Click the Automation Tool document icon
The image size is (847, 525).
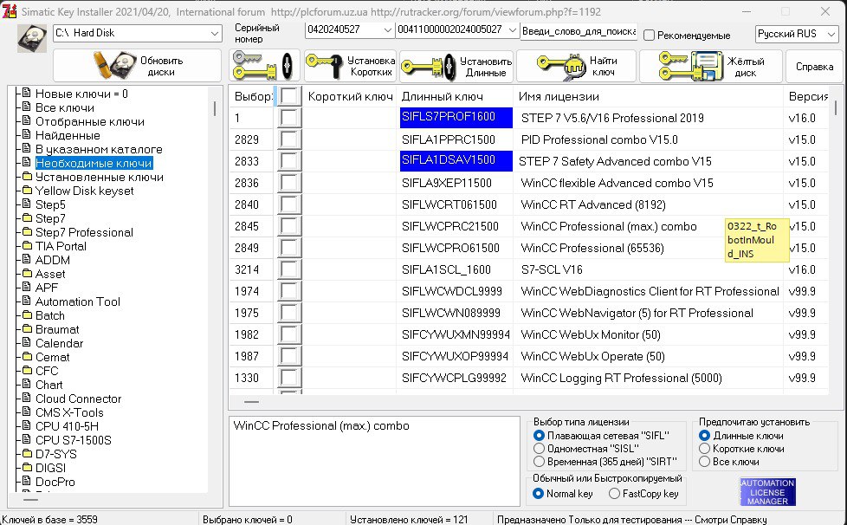[x=27, y=301]
